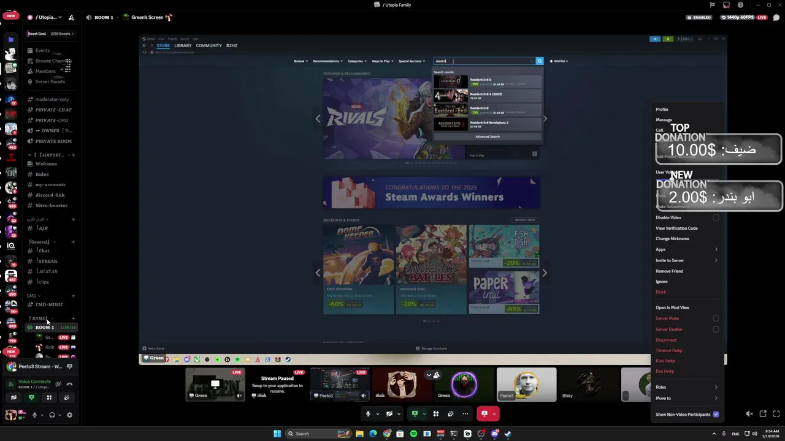Open more options ellipsis in call bar
The height and width of the screenshot is (441, 785).
[465, 413]
